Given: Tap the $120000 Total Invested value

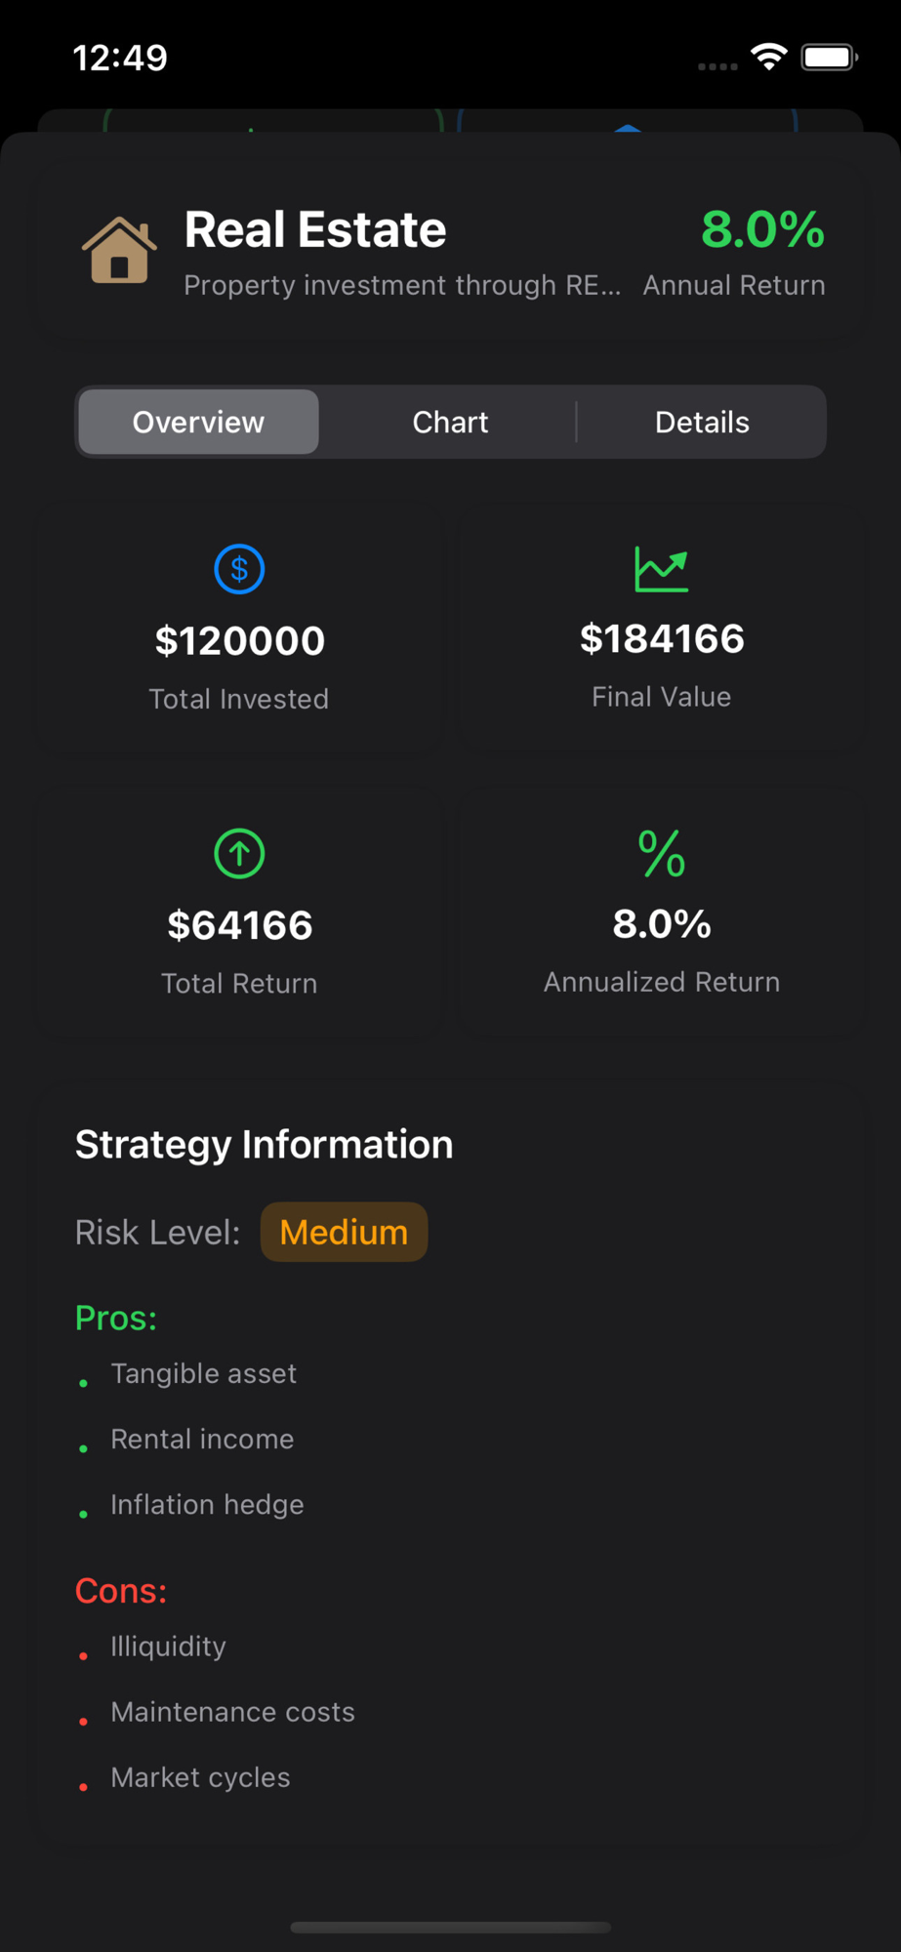Looking at the screenshot, I should 239,641.
